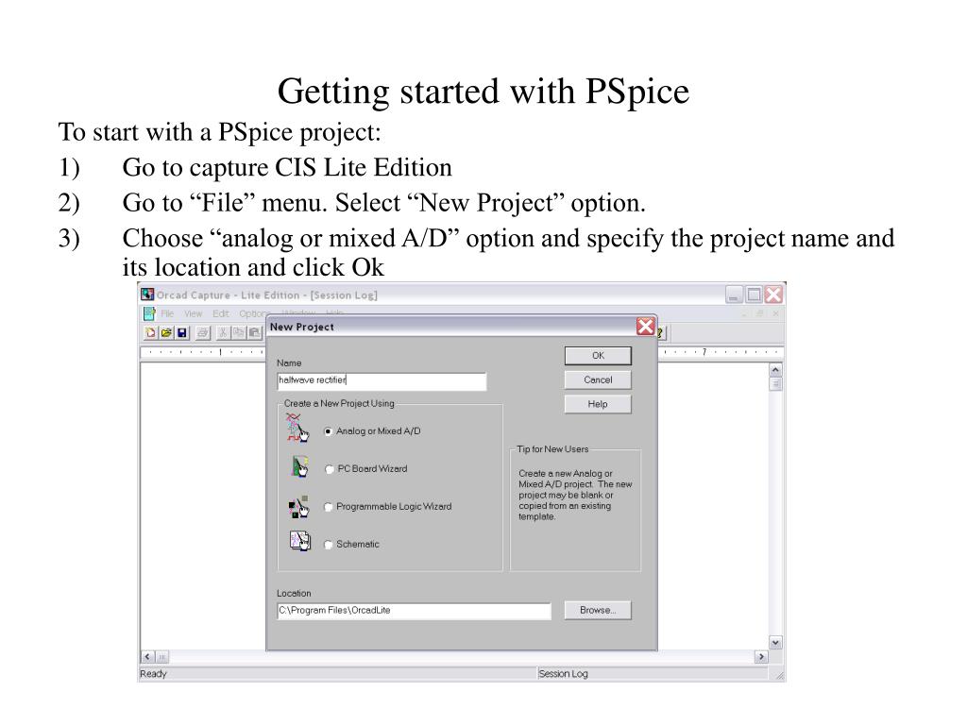Click the project Name input field
The width and height of the screenshot is (967, 725).
point(382,381)
